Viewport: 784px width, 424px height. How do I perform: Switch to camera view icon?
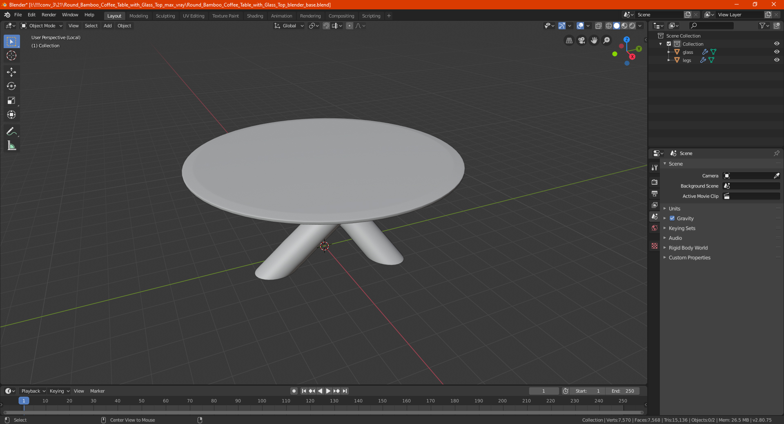pos(581,40)
